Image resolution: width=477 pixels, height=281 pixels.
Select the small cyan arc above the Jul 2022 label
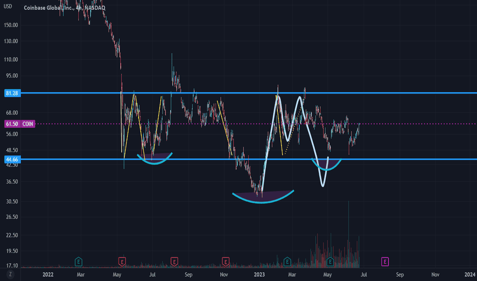coord(155,163)
